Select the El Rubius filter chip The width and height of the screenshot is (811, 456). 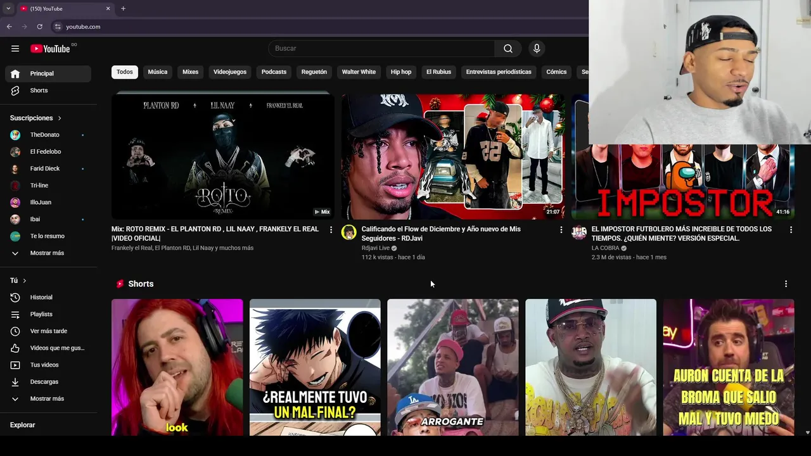(438, 72)
